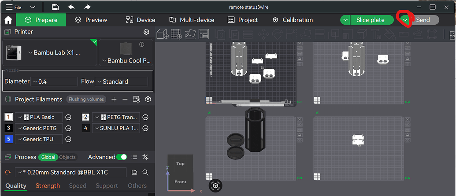Image resolution: width=456 pixels, height=196 pixels.
Task: Expand the File menu dropdown arrow
Action: (x=33, y=7)
